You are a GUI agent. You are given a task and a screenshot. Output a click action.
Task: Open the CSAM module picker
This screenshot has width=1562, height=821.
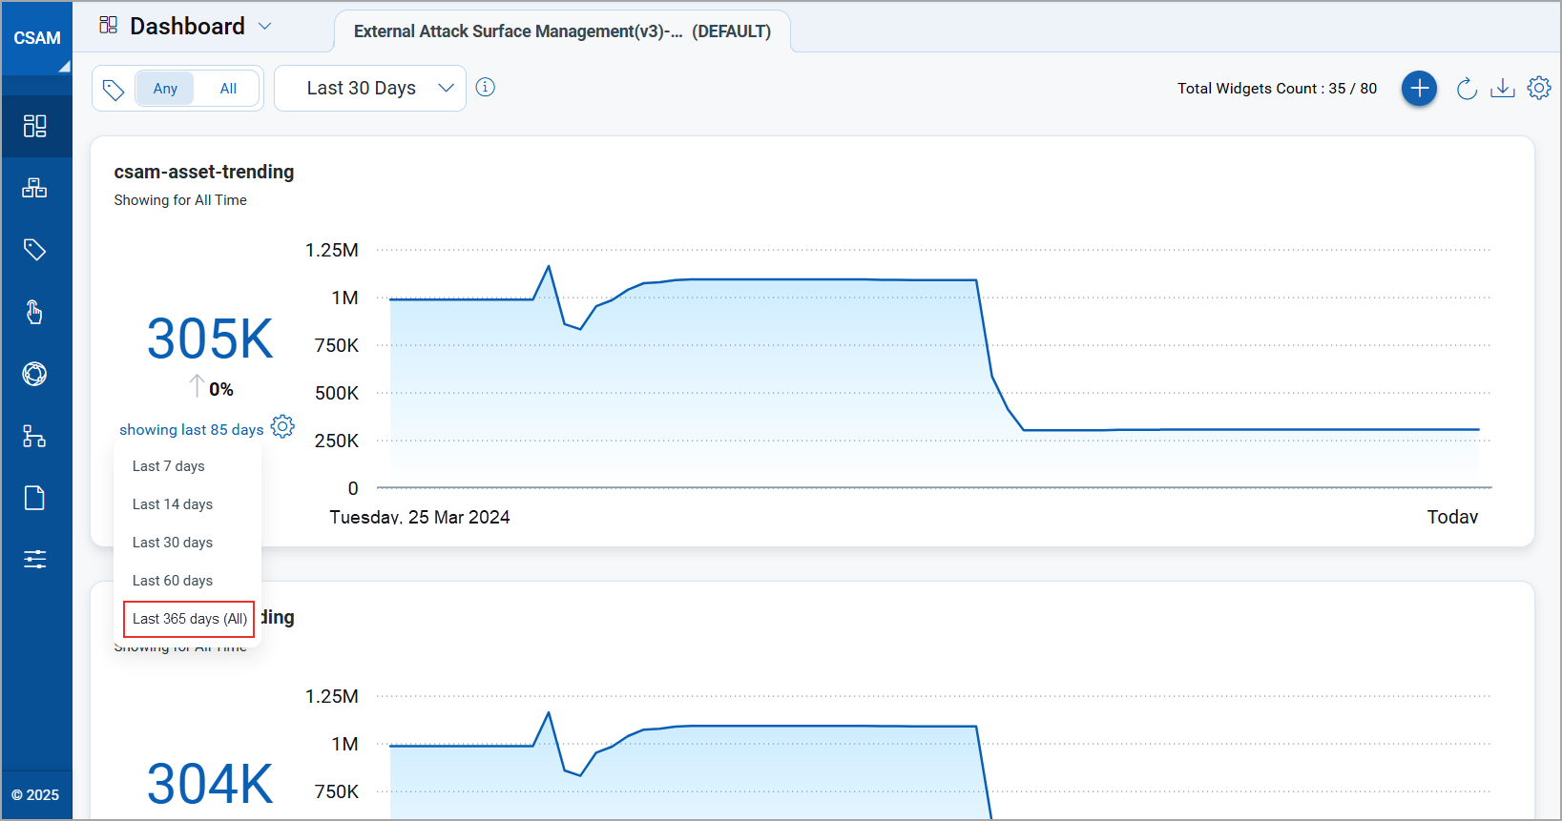(36, 38)
